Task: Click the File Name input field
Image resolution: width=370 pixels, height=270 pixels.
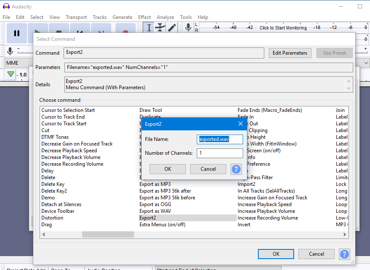Action: tap(220, 139)
